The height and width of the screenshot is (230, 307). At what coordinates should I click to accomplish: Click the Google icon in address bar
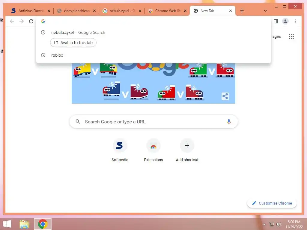coord(43,21)
